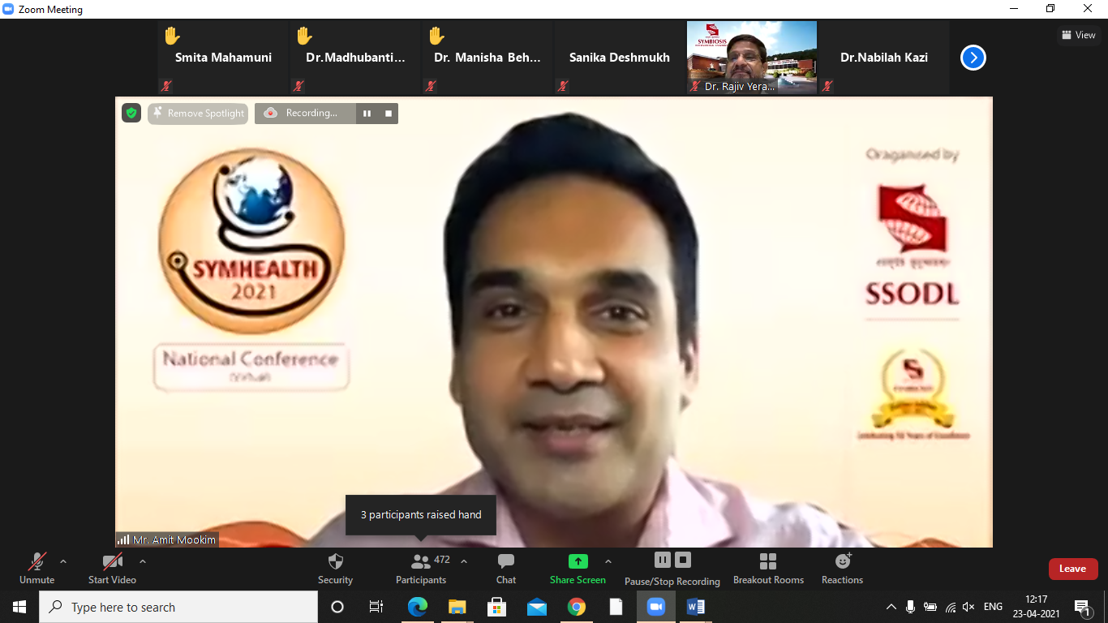The image size is (1108, 623).
Task: Start Video with the camera toggle
Action: point(112,568)
